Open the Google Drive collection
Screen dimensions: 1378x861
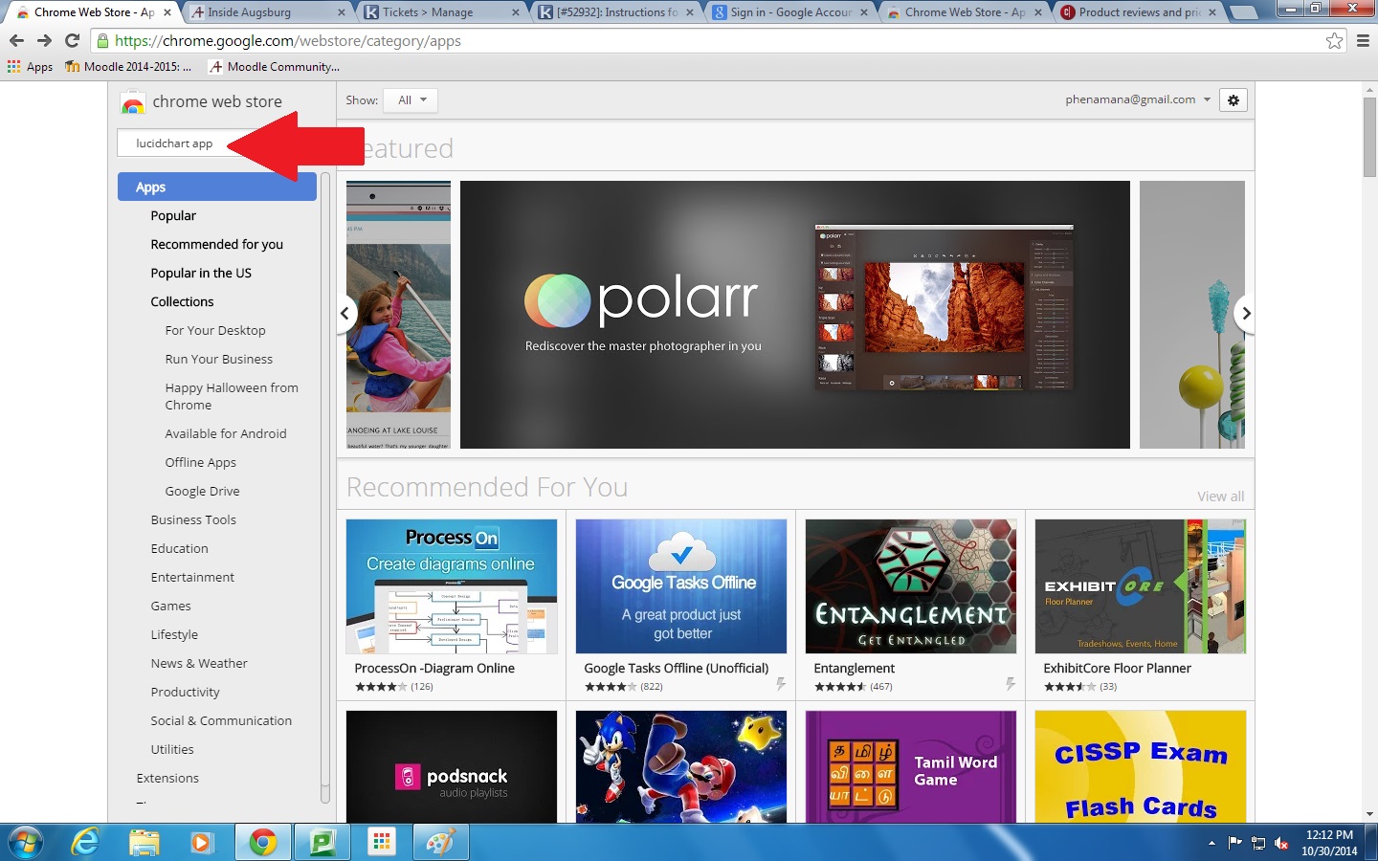(203, 492)
